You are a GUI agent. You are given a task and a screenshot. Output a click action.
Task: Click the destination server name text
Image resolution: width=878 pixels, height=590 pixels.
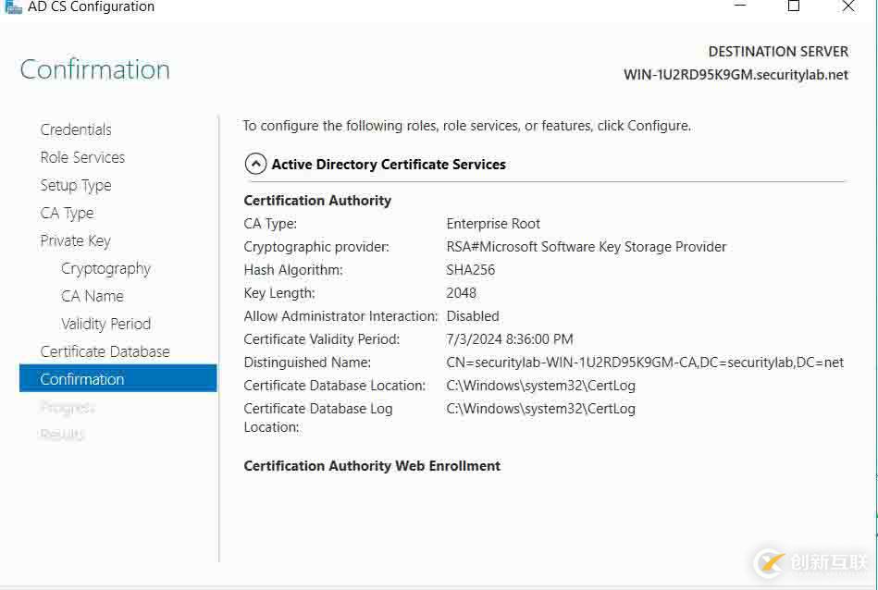[736, 75]
